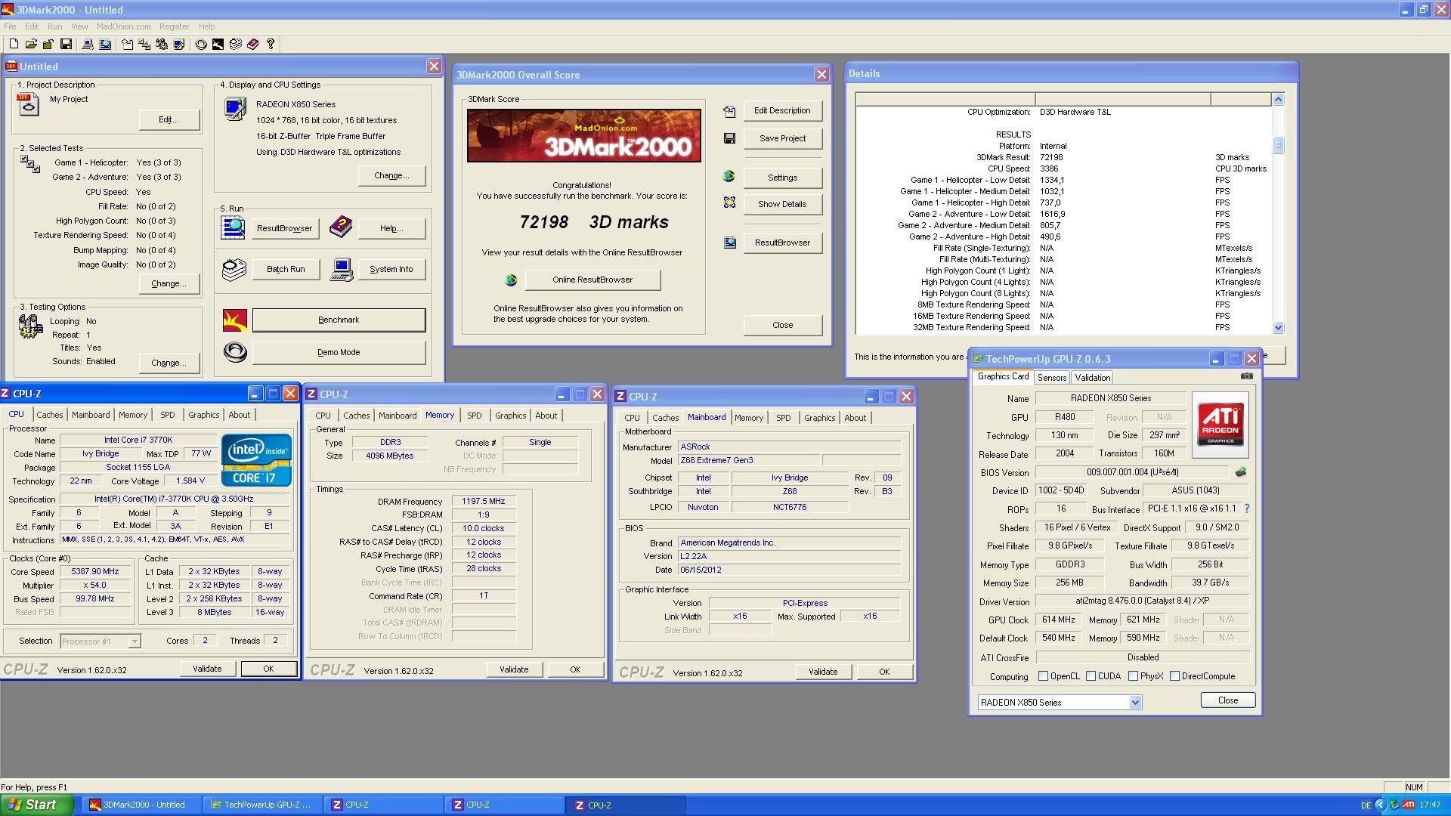Click the Batch Run button
The image size is (1451, 816).
[286, 270]
